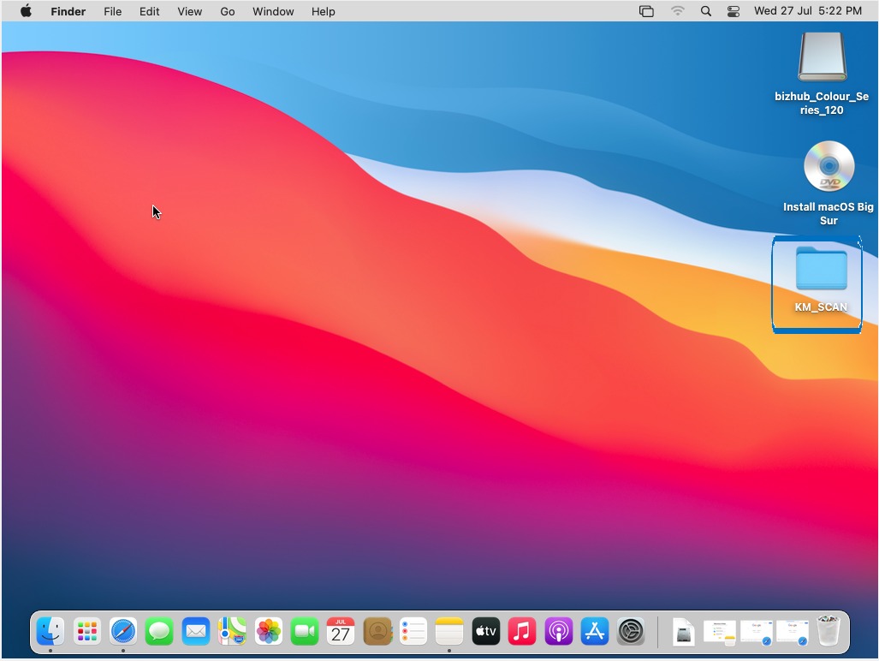
Task: Open the Window menu
Action: click(x=273, y=11)
